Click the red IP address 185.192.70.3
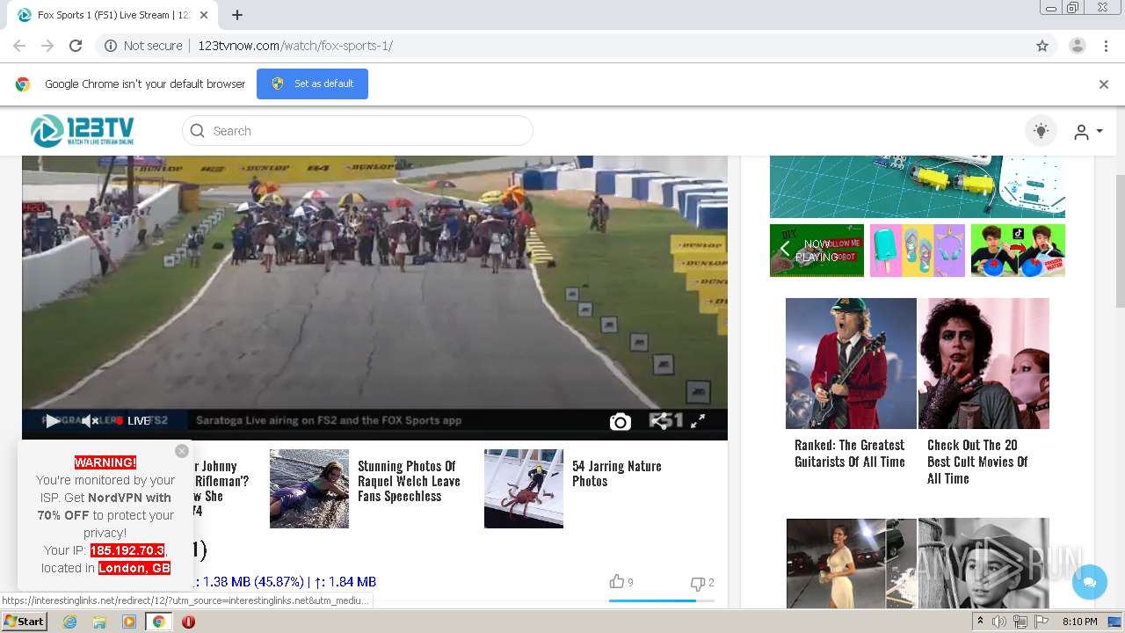 (127, 550)
